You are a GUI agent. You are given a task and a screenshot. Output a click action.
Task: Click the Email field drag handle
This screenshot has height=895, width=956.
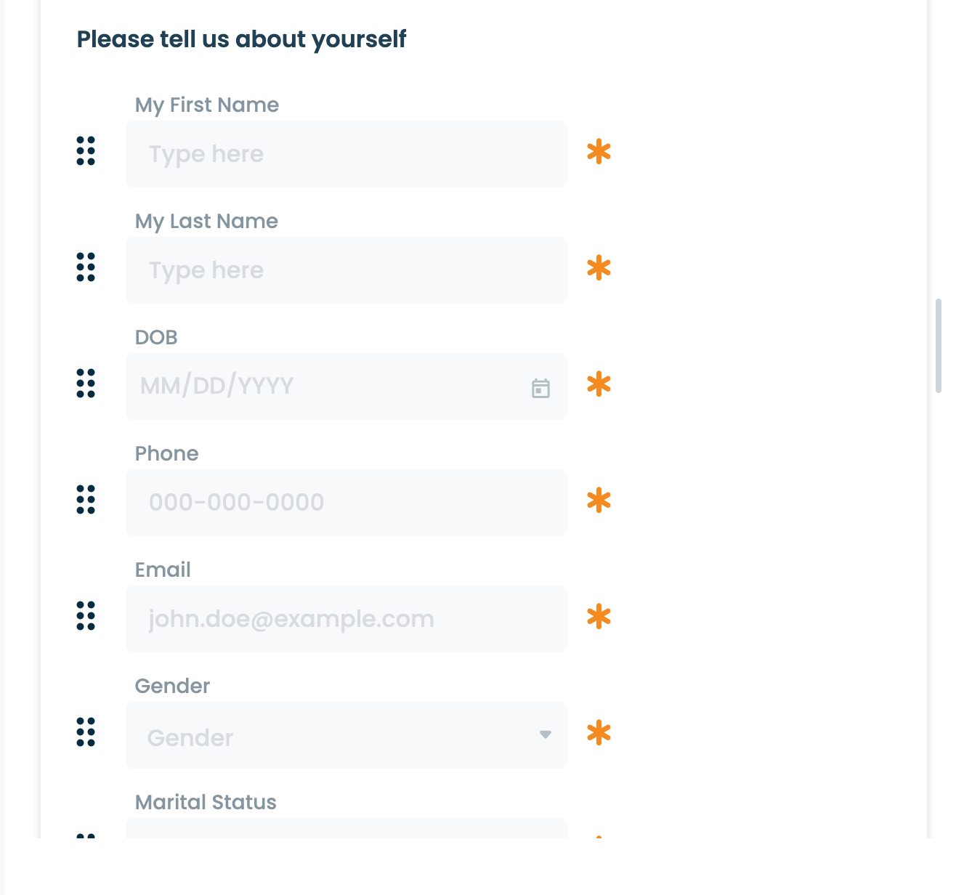tap(86, 616)
